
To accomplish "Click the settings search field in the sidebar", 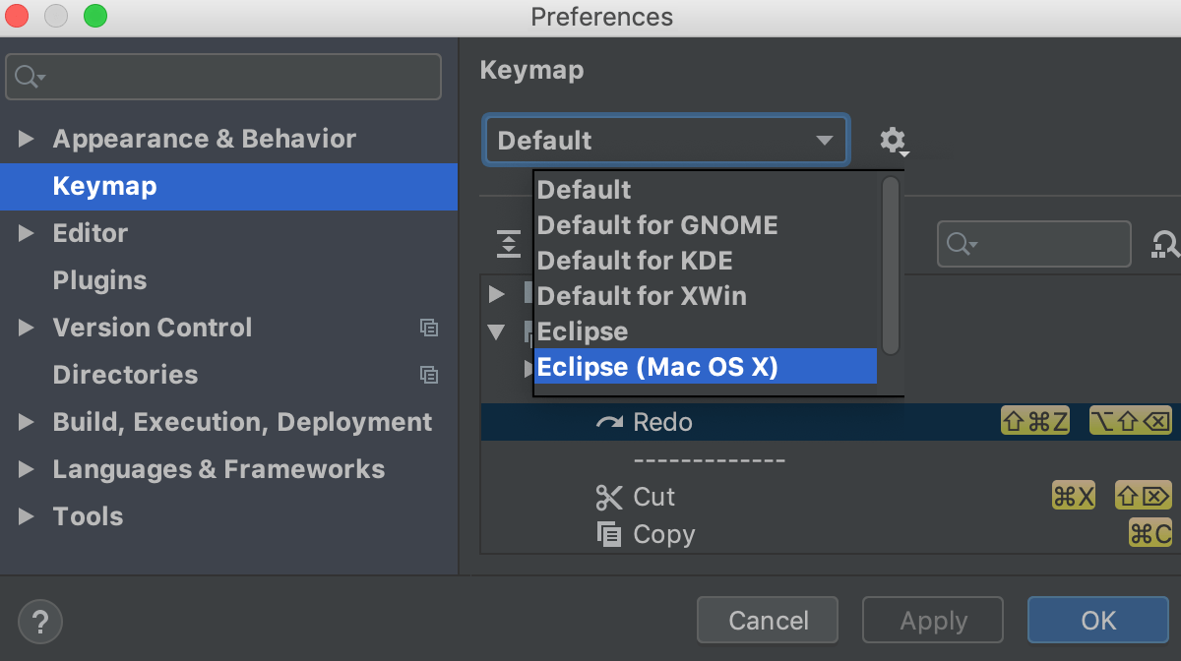I will pos(223,77).
